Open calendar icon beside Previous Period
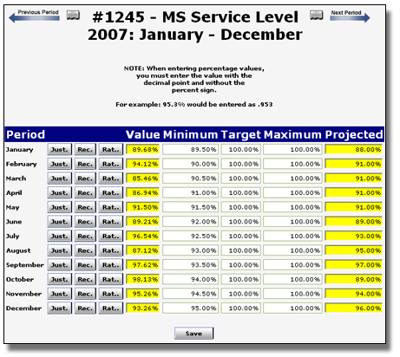Viewport: 400px width, 357px height. coord(73,15)
